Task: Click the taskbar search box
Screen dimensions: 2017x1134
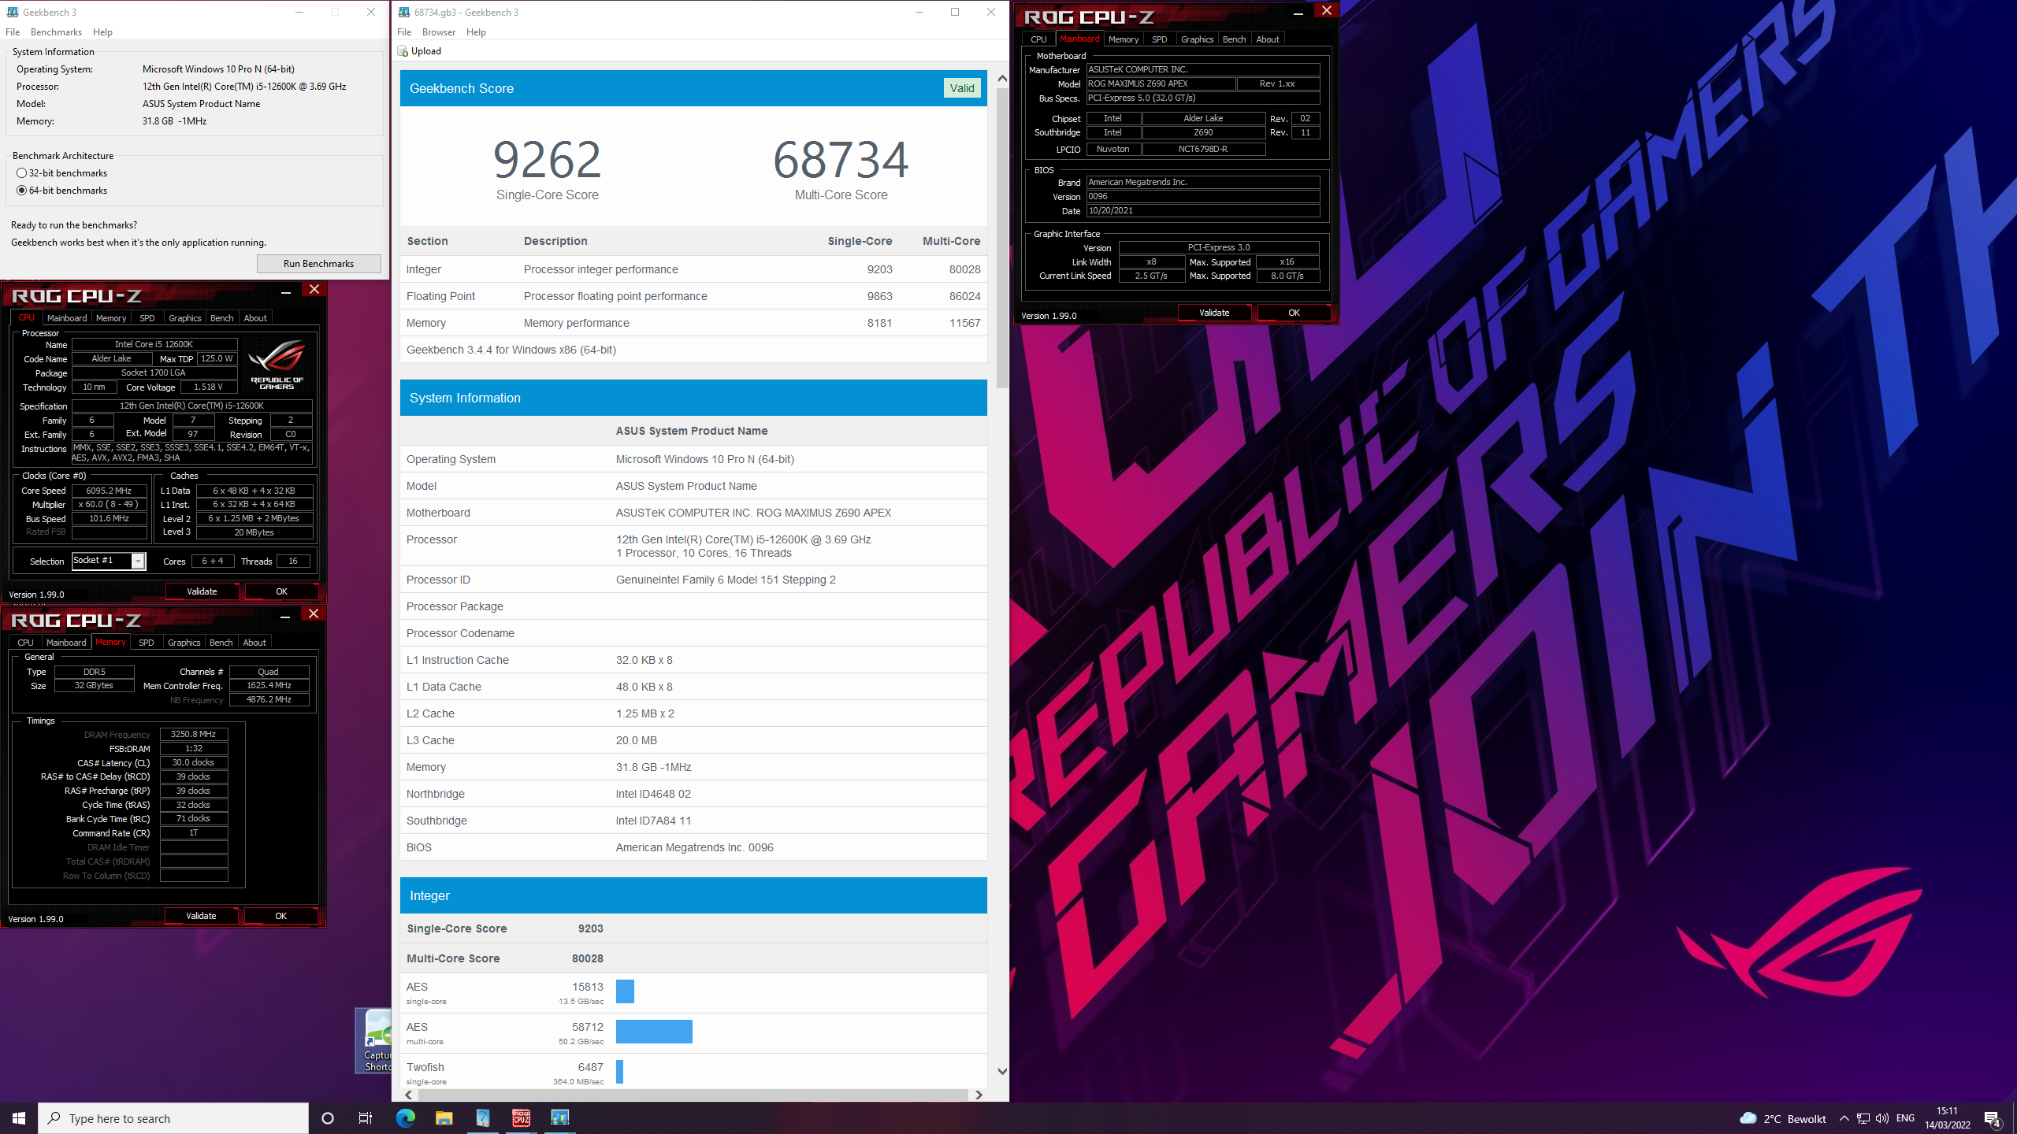Action: 173,1118
